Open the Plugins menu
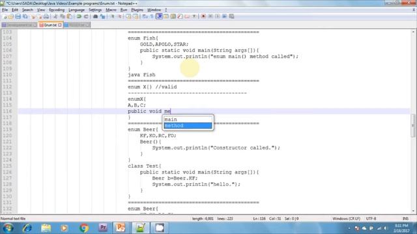Image resolution: width=417 pixels, height=234 pixels. pos(137,10)
